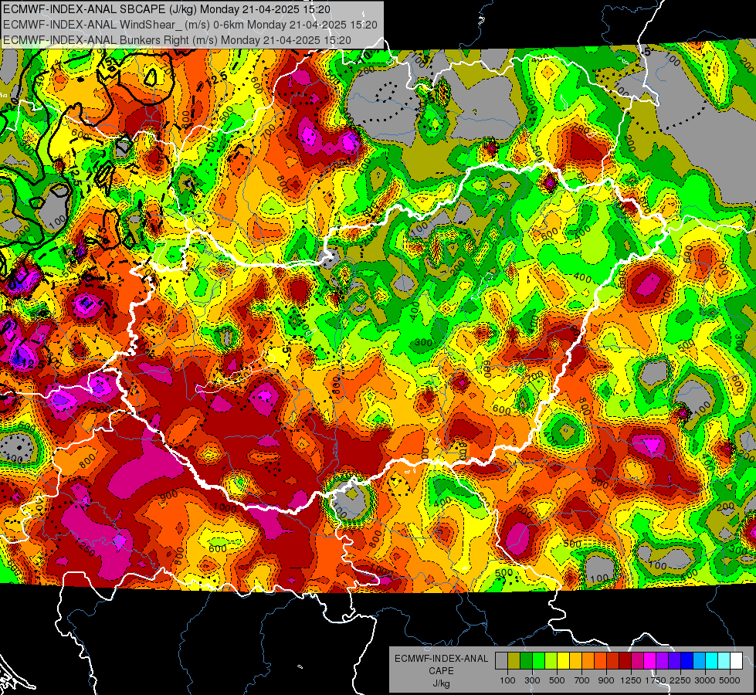The width and height of the screenshot is (756, 695).
Task: Select the red-orange legend swatch before 900
Action: point(600,661)
